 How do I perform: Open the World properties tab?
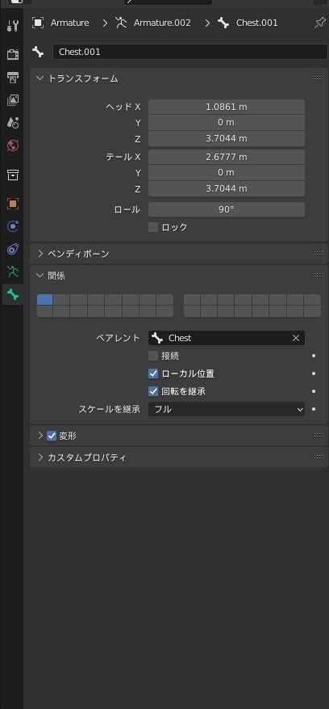[13, 146]
